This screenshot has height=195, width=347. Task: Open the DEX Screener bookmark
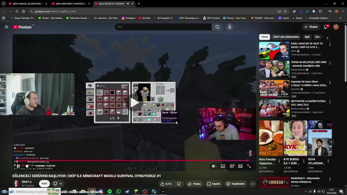coord(211,18)
